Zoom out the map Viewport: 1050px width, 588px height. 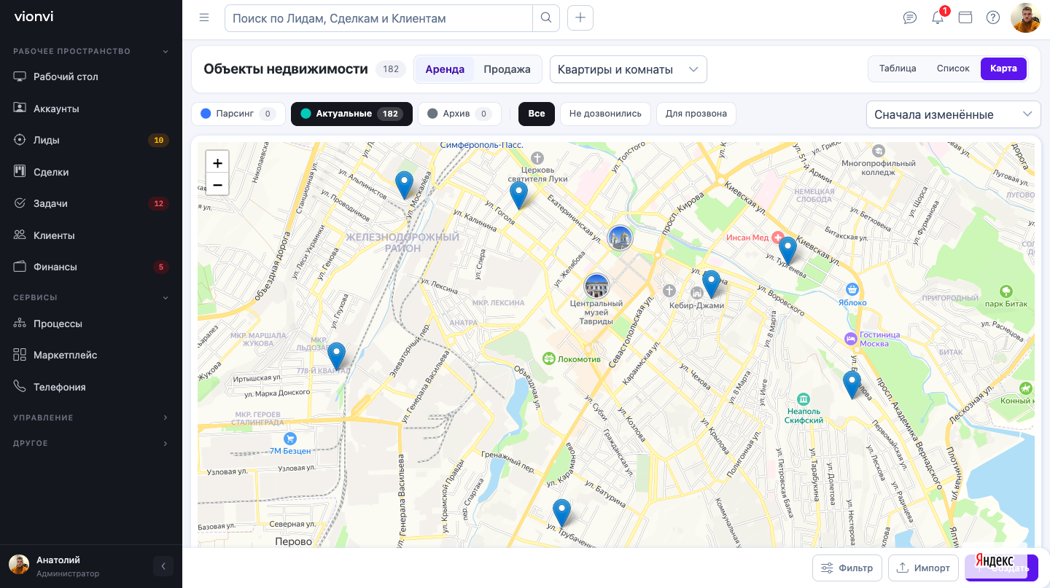pos(217,184)
